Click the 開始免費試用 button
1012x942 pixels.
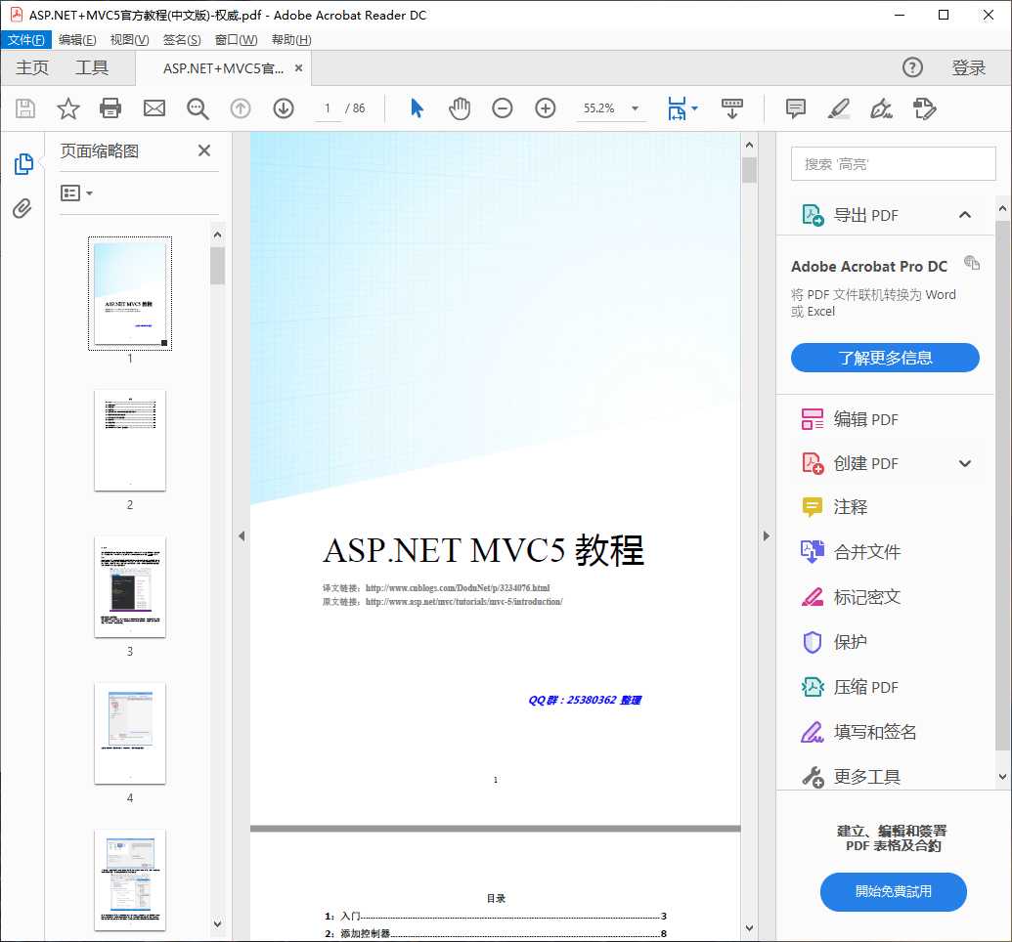[x=892, y=892]
